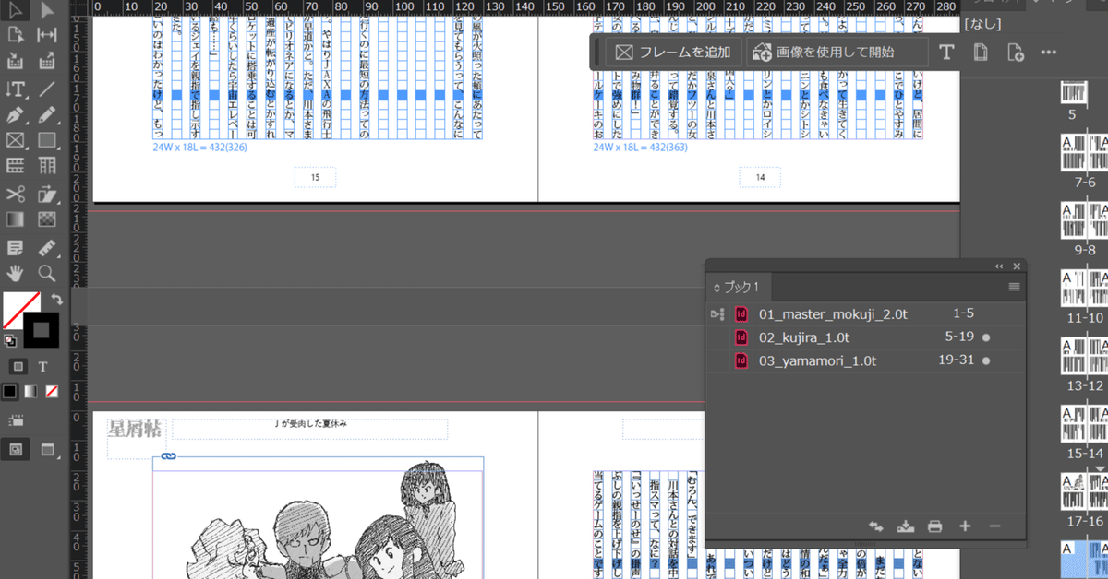1108x579 pixels.
Task: Select spread 11-10 thumbnail
Action: point(1084,288)
